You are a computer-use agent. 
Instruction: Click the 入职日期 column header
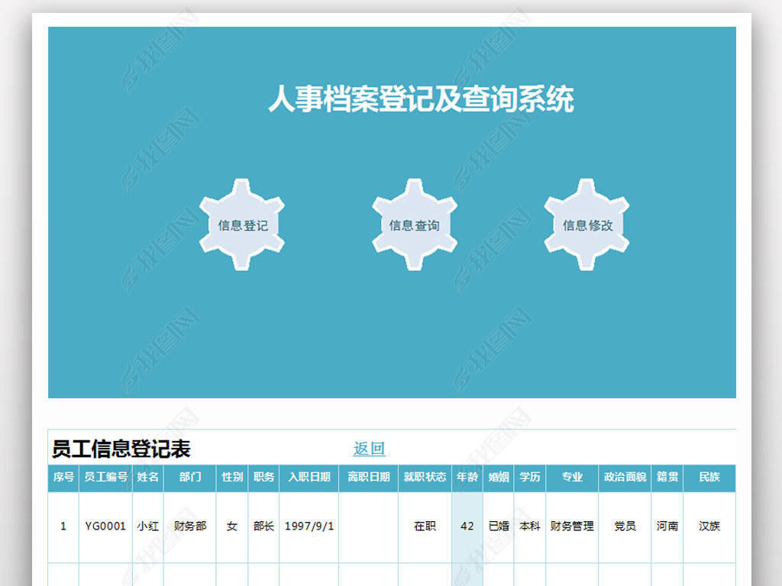click(x=309, y=477)
